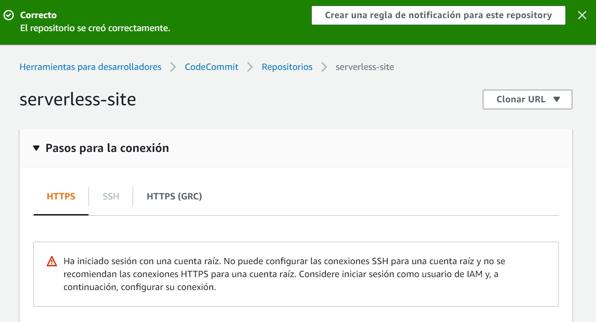Collapse the Pasos para la conexión section
Screen dimensions: 596x322
coord(36,148)
